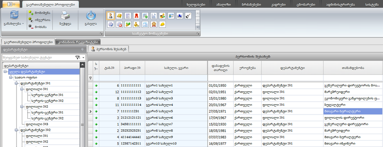
Task: Select გაერთიანებული პროფილები ribbon tab
Action: click(50, 4)
